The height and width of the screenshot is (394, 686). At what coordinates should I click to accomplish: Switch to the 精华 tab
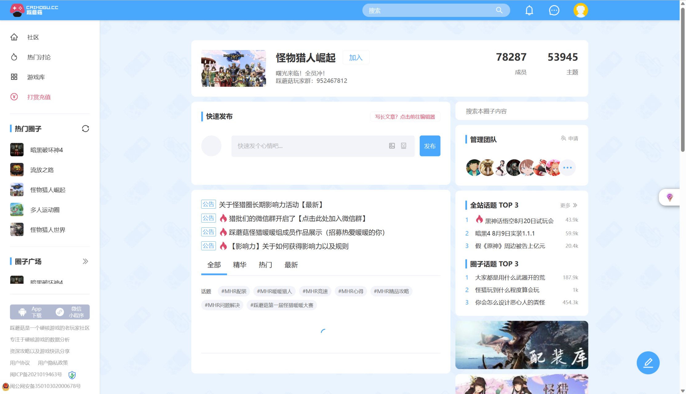pyautogui.click(x=240, y=265)
